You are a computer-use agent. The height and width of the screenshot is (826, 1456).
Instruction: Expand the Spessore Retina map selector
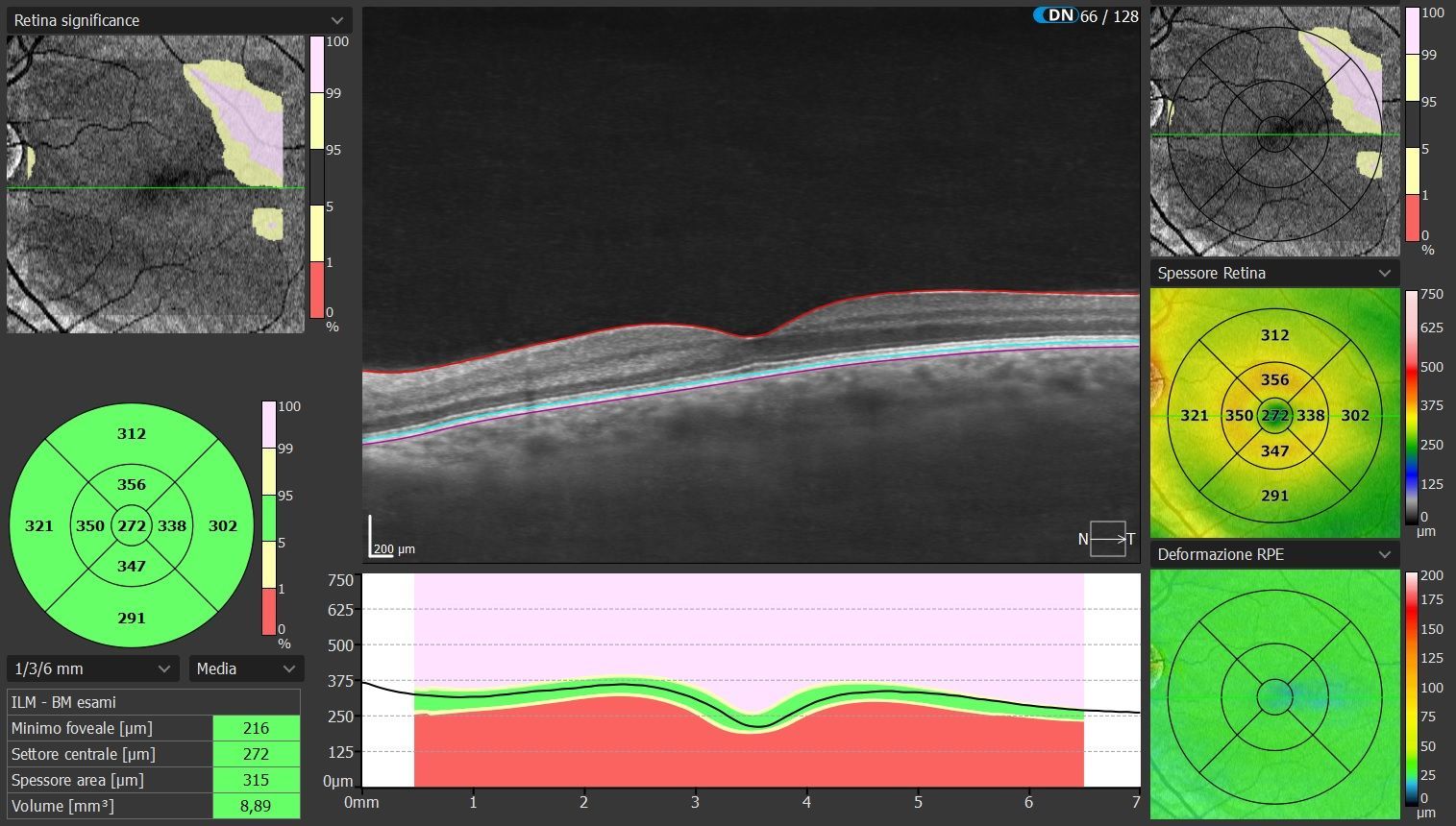pos(1274,273)
